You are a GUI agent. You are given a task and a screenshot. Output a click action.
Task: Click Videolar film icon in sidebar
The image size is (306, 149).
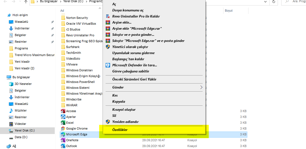pos(11,124)
